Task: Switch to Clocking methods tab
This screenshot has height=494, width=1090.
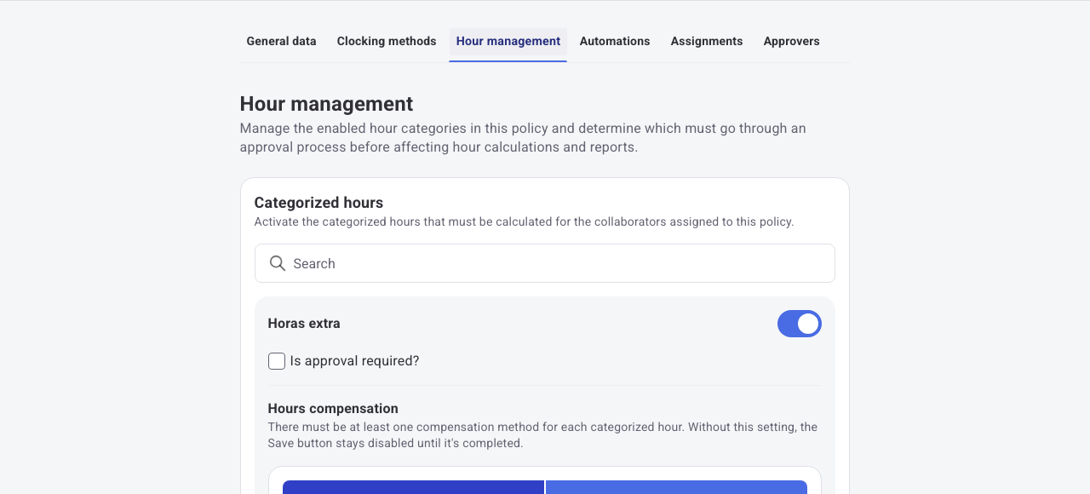Action: [387, 41]
